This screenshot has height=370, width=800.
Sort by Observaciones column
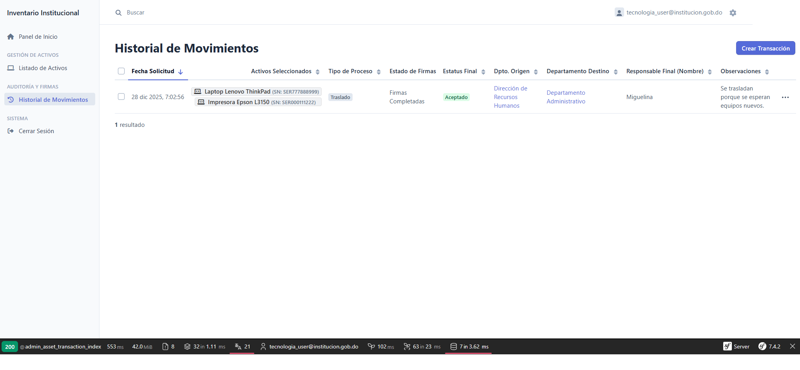click(745, 71)
